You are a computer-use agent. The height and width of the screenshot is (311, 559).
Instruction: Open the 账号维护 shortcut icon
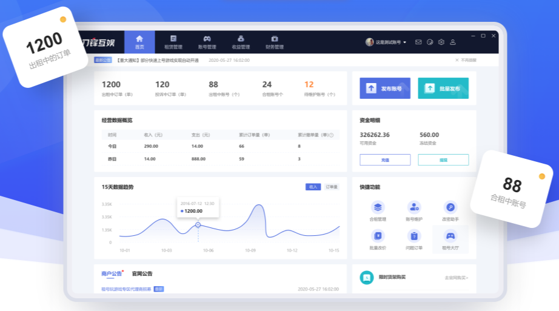tap(414, 207)
